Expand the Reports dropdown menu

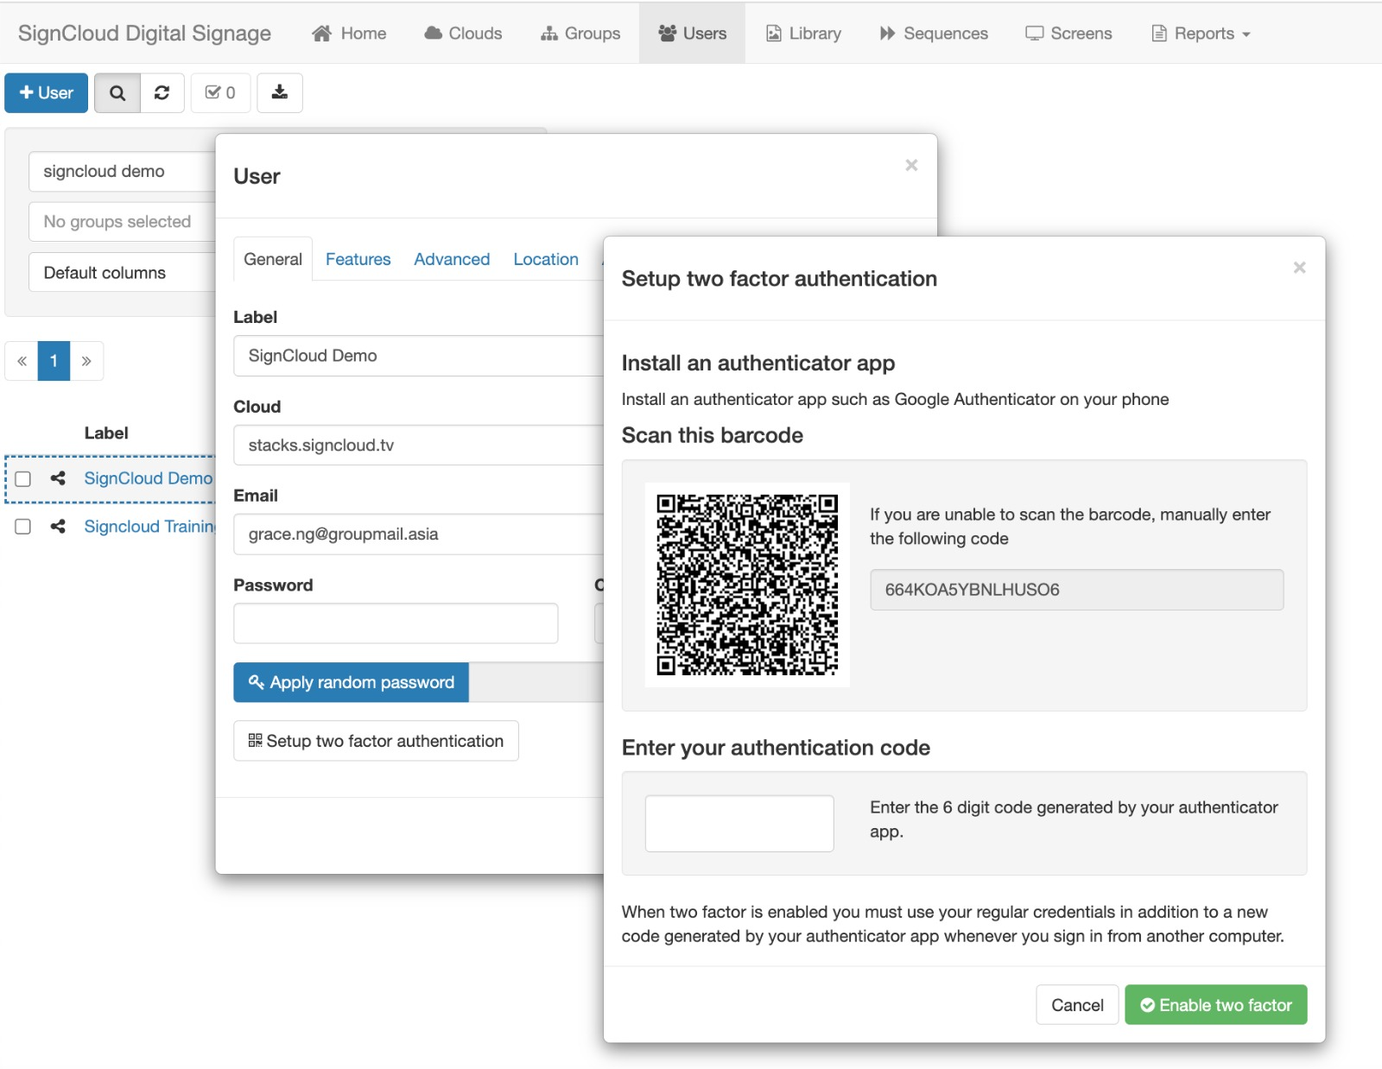click(1201, 34)
